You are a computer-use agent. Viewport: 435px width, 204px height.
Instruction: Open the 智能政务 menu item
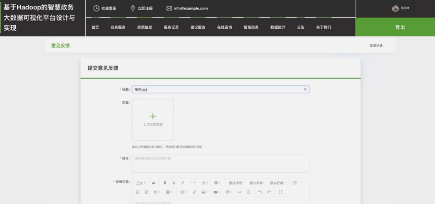pos(251,27)
